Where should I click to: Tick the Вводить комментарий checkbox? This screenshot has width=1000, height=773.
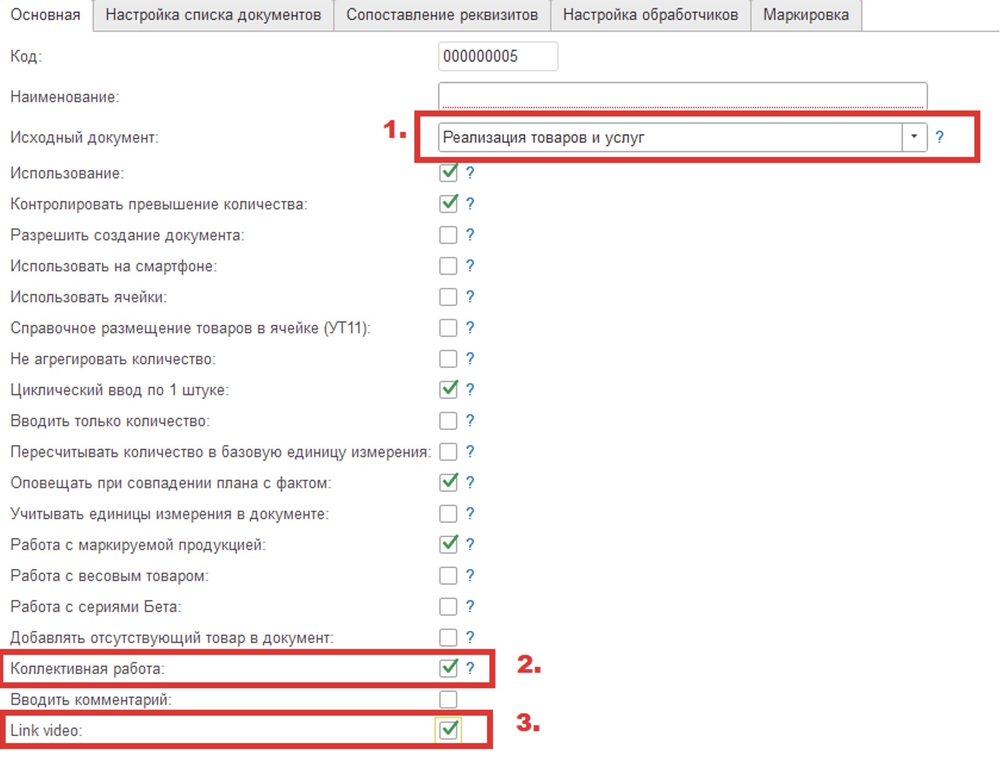(448, 699)
